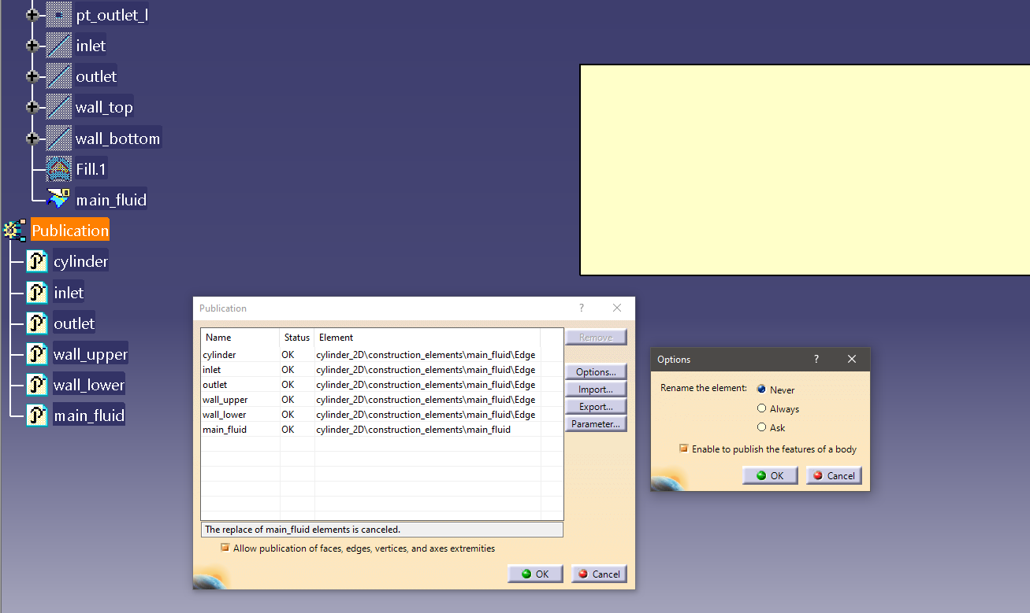Expand the wall_top tree node
Image resolution: width=1030 pixels, height=613 pixels.
click(x=32, y=107)
